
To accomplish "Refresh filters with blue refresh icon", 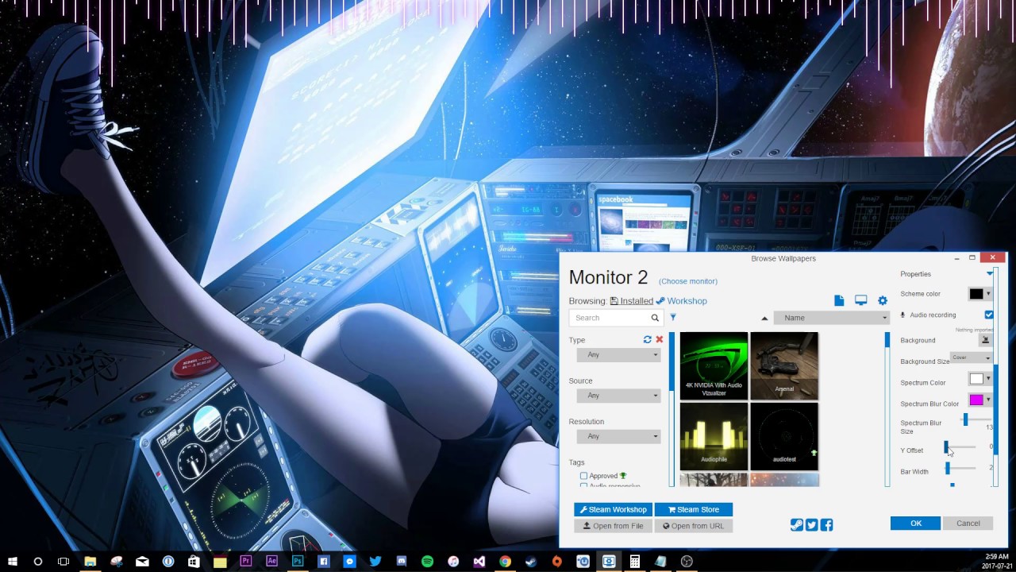I will click(648, 339).
